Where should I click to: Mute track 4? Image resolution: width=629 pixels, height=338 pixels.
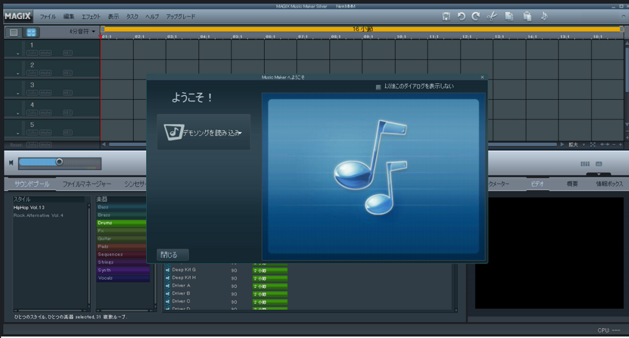tap(45, 113)
